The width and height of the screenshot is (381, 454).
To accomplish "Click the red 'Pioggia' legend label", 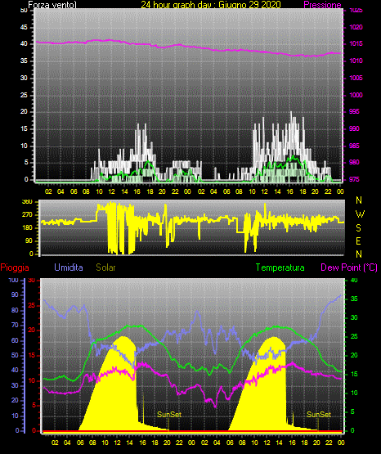I will tap(15, 267).
